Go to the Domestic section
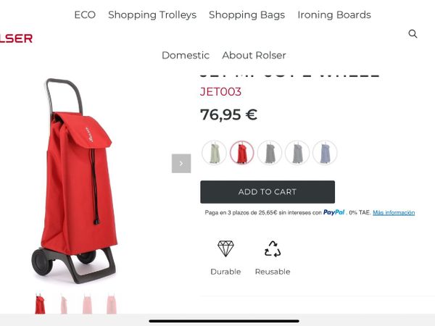Viewport: 435px width, 326px height. (186, 55)
